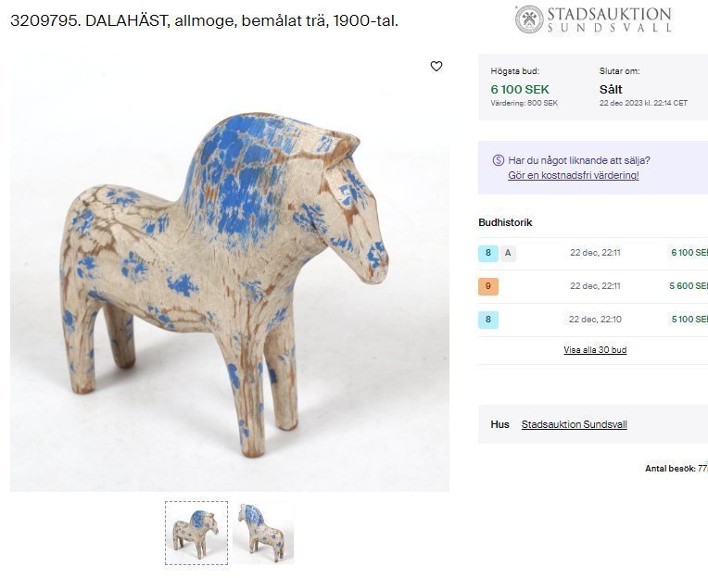Click the lot title 3209795 DALAHÄST
This screenshot has height=578, width=708.
204,20
